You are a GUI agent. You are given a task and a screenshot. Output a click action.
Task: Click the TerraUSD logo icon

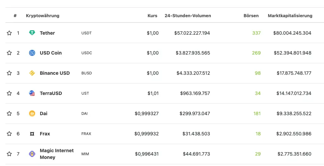32,93
